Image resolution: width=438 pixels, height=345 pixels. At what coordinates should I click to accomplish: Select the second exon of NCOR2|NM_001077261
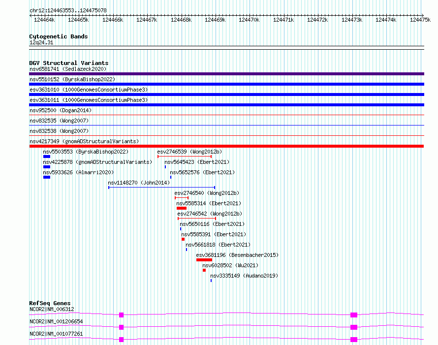tap(354, 340)
